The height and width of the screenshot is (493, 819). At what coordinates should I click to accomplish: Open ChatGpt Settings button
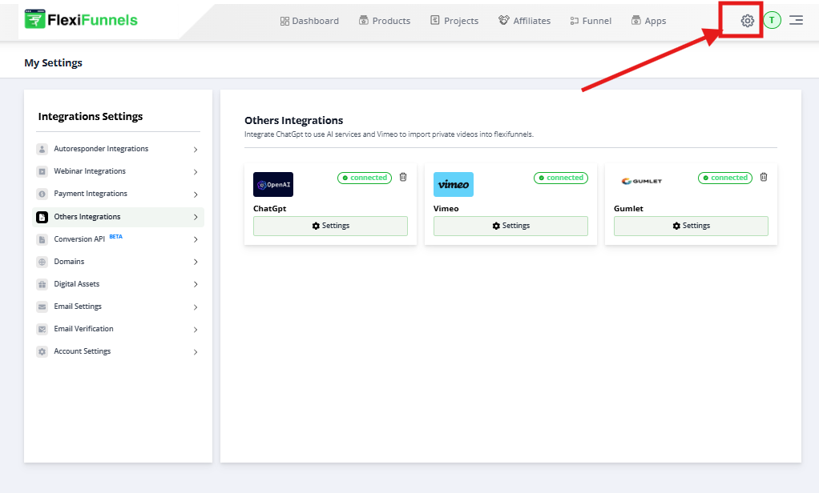pos(331,226)
